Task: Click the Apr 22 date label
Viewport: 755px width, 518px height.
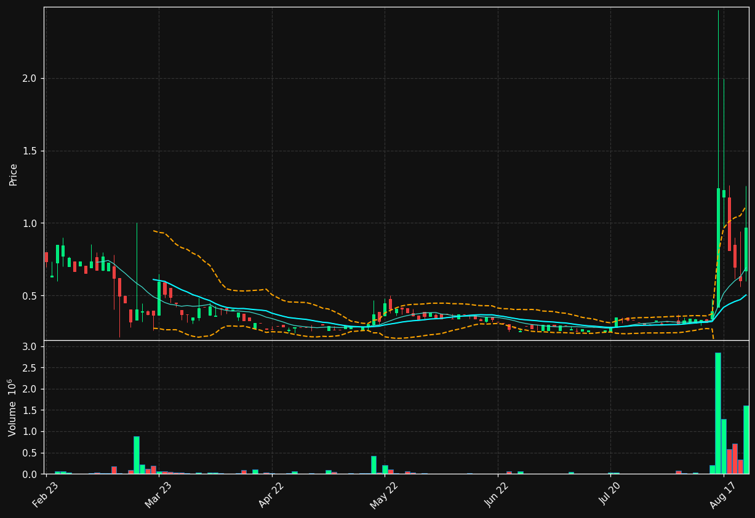Action: 272,494
